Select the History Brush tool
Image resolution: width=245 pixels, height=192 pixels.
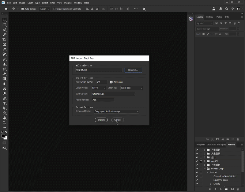click(4, 69)
